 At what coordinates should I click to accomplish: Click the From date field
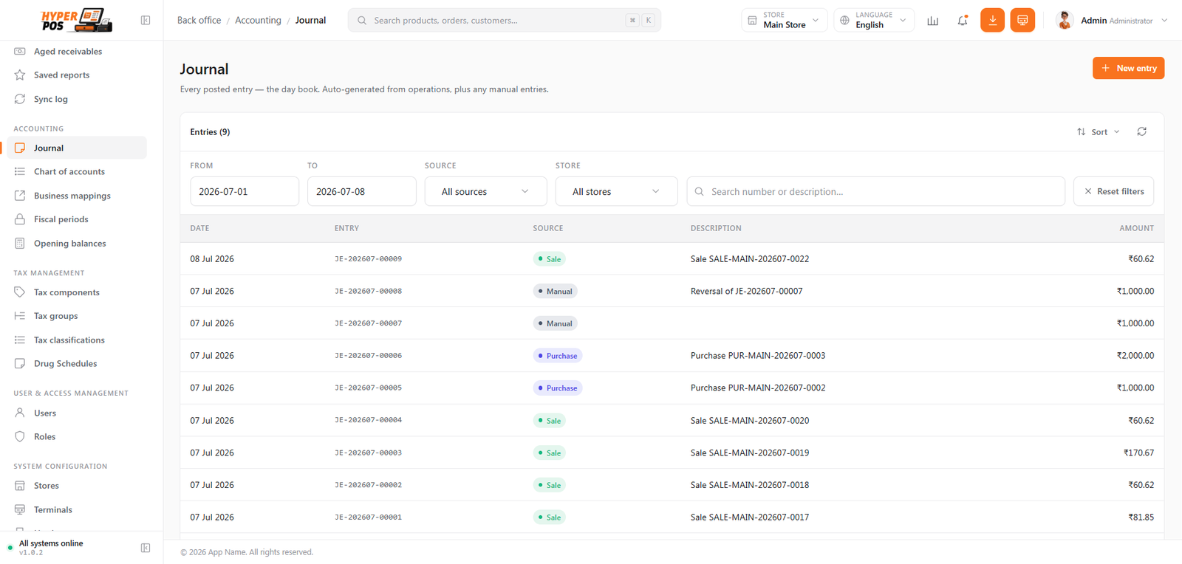(245, 191)
